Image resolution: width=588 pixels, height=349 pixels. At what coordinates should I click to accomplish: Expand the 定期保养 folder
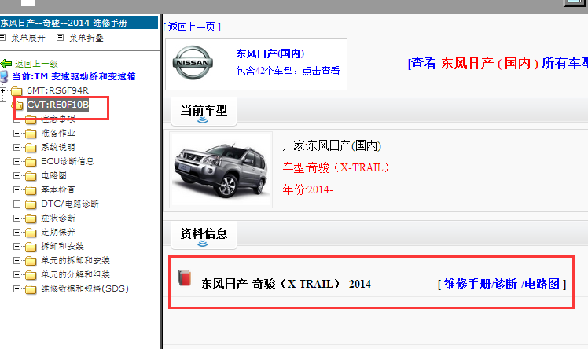[x=17, y=232]
